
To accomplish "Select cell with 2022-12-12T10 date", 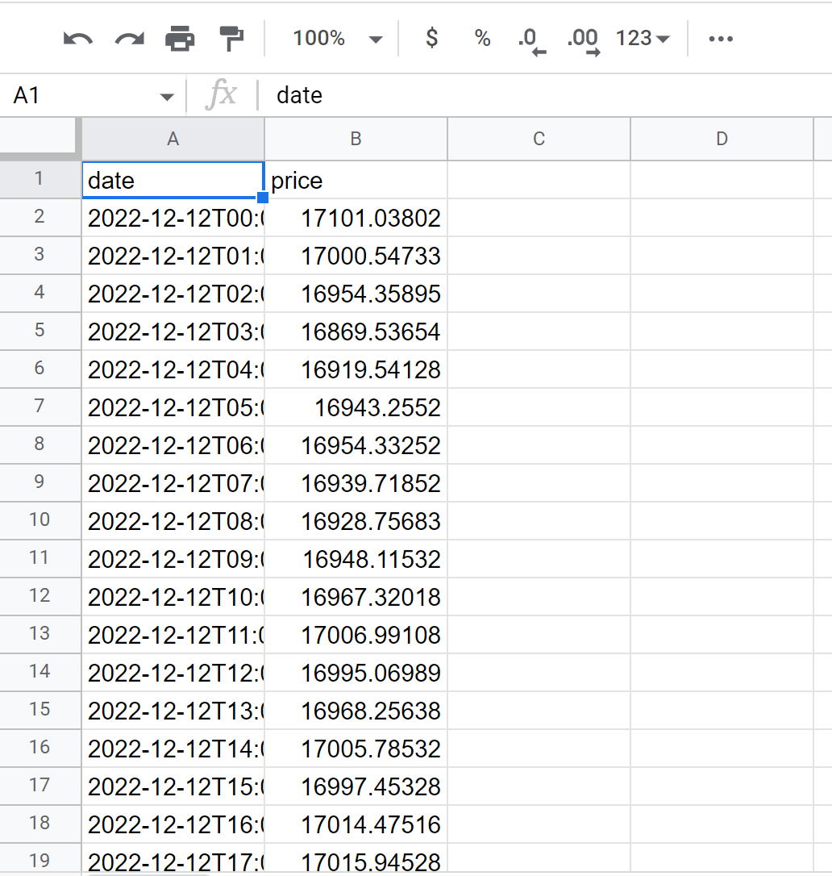I will [x=173, y=597].
